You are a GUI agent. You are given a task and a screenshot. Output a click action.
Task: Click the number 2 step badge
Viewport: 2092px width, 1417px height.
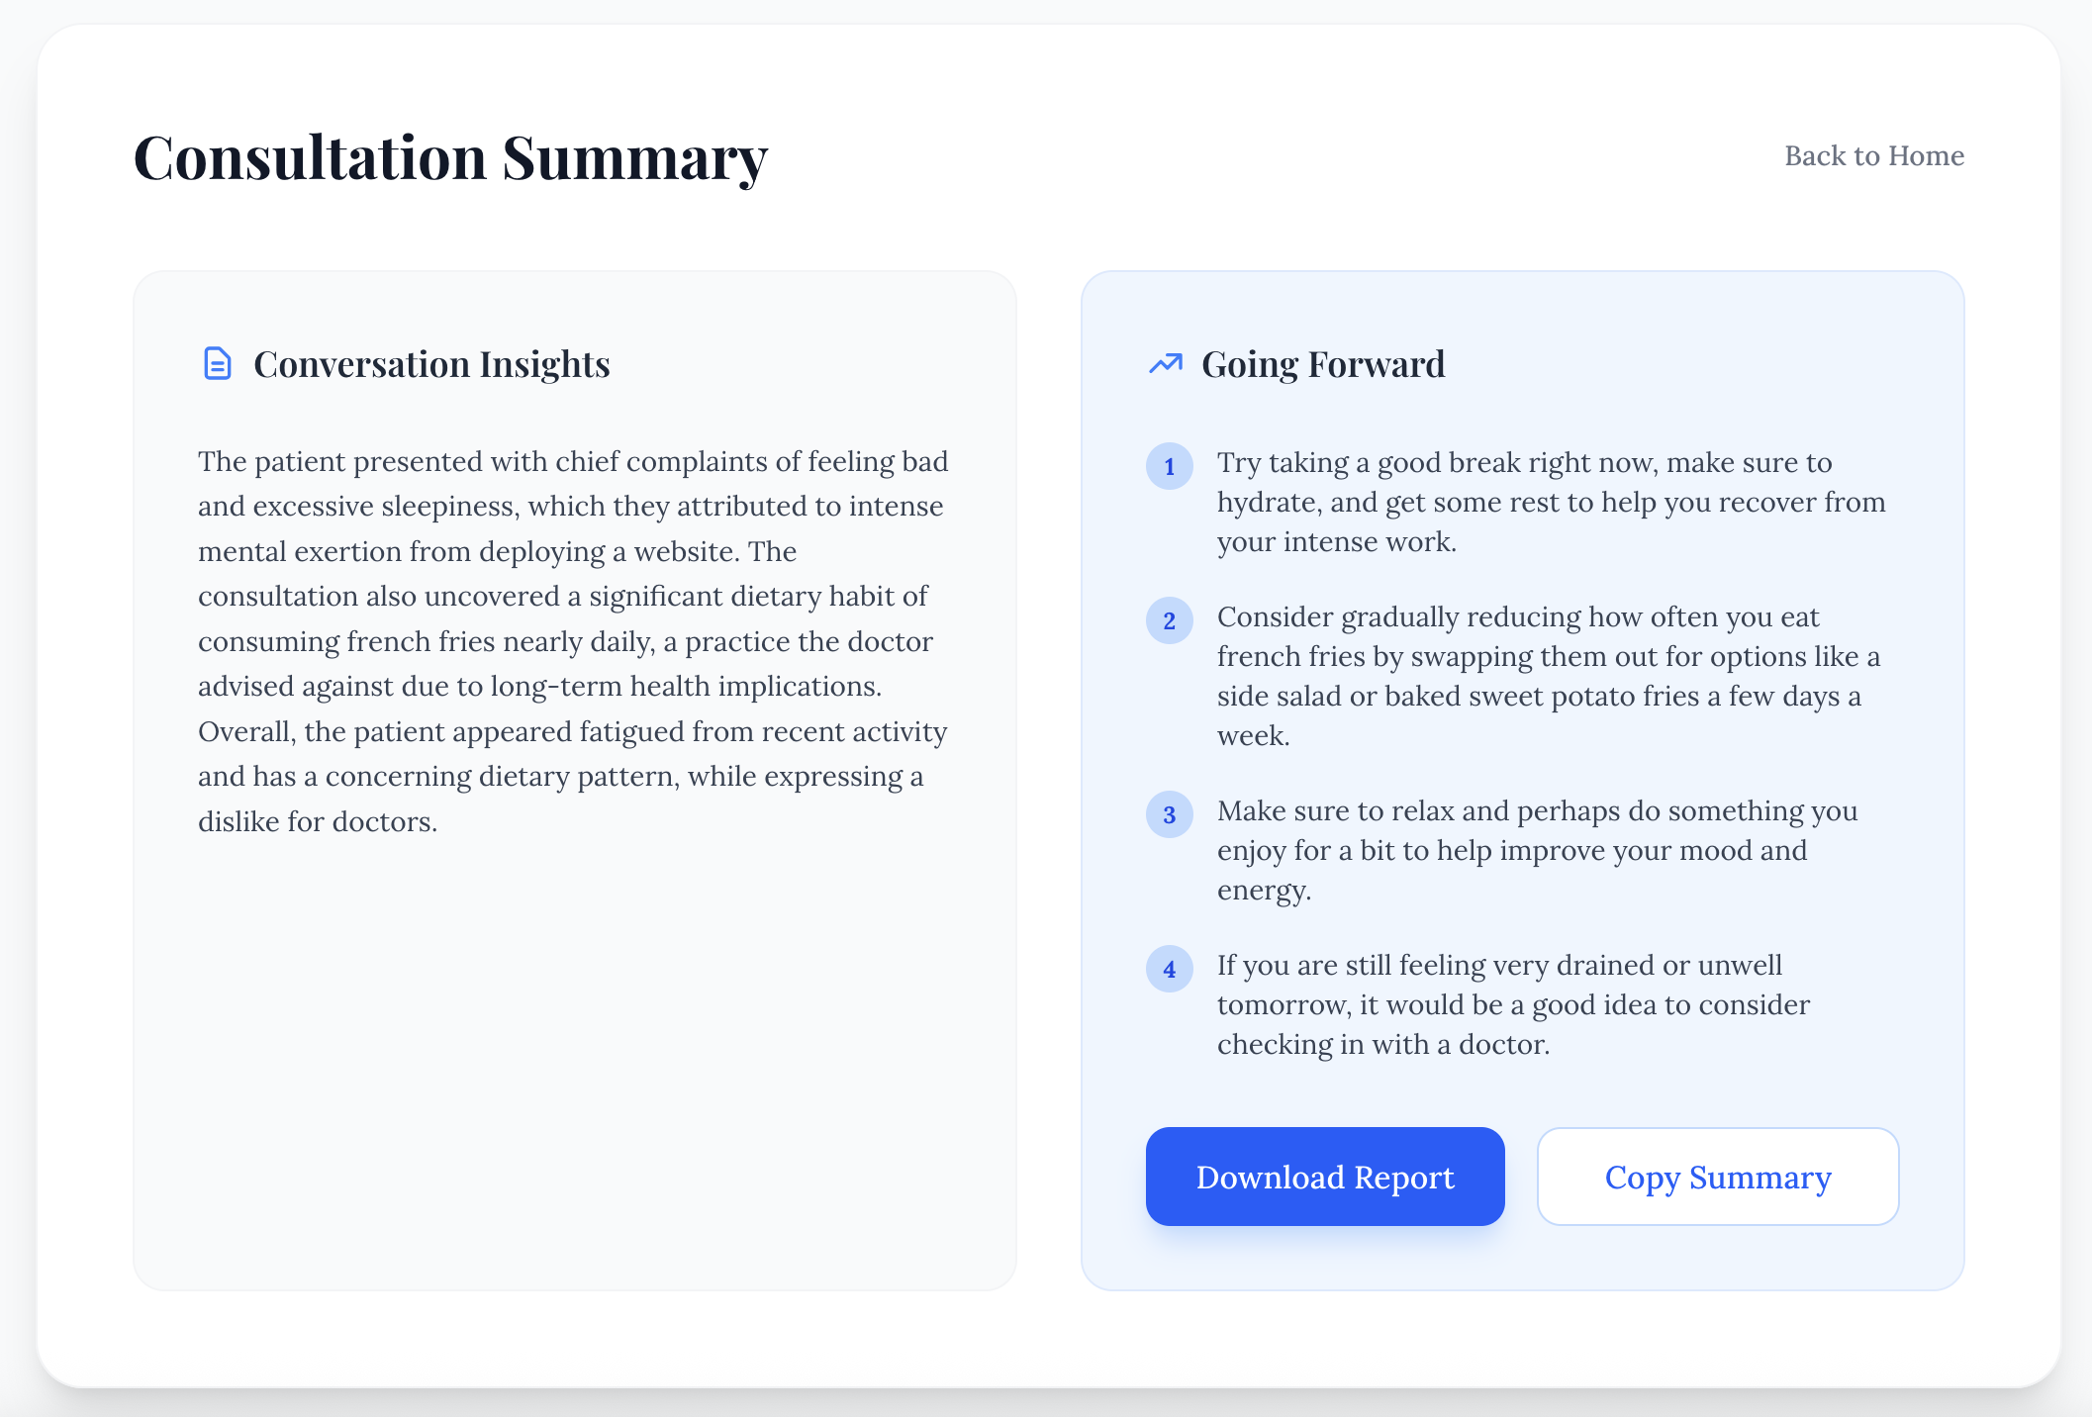click(x=1169, y=620)
